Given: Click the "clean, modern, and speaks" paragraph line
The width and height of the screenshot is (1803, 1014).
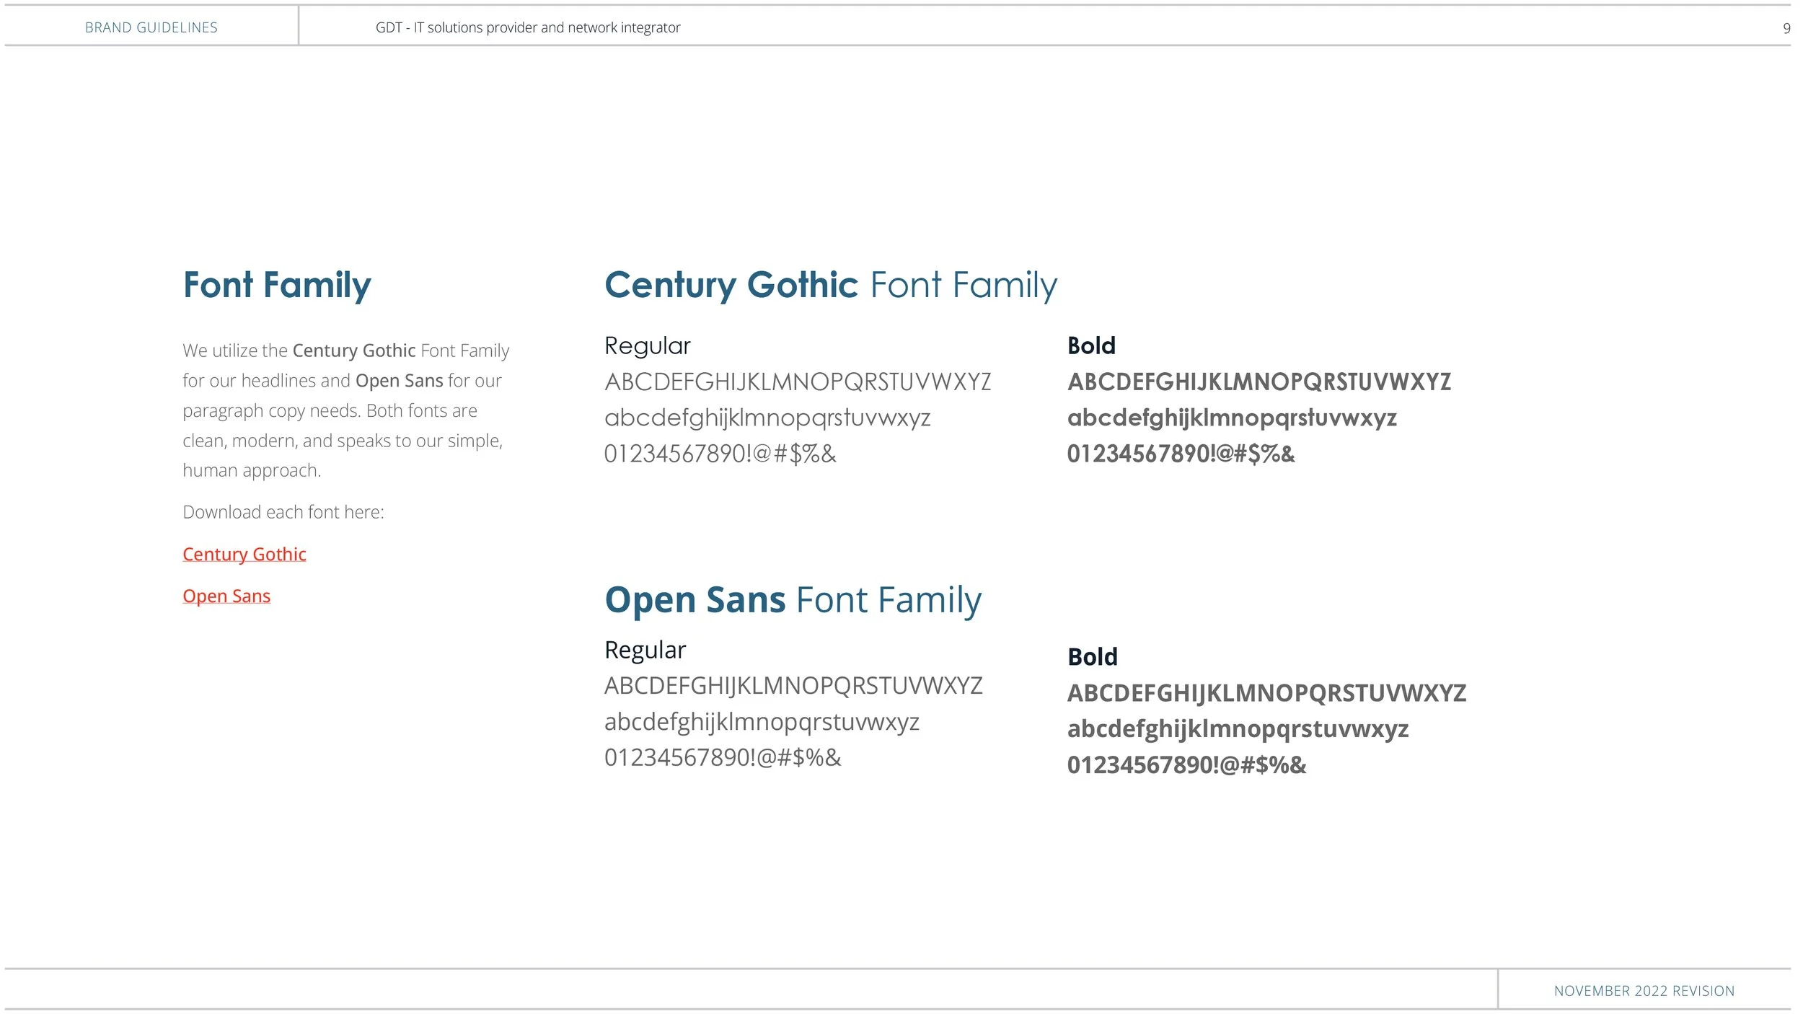Looking at the screenshot, I should (343, 441).
